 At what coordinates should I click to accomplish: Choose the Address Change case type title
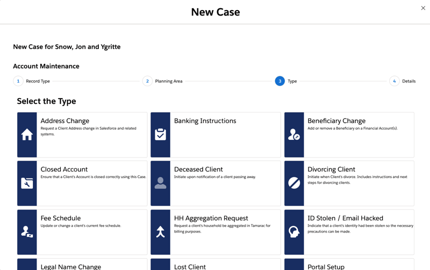[65, 121]
